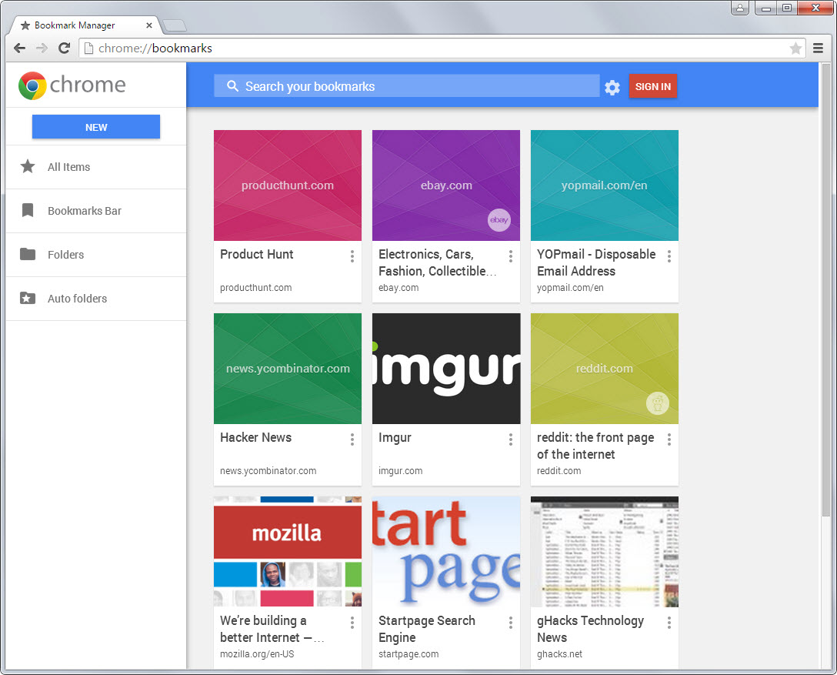Click the reddit alien badge on thumbnail
Viewport: 837px width, 675px height.
tap(658, 403)
